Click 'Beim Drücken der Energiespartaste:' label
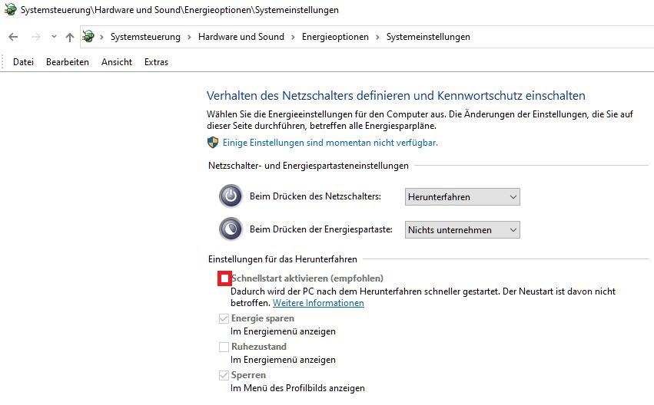The image size is (654, 405). point(321,229)
